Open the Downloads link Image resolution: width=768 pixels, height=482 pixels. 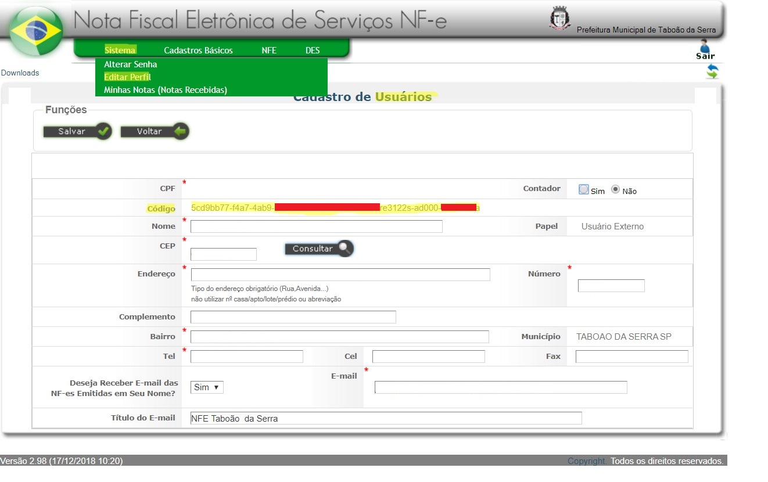click(20, 73)
